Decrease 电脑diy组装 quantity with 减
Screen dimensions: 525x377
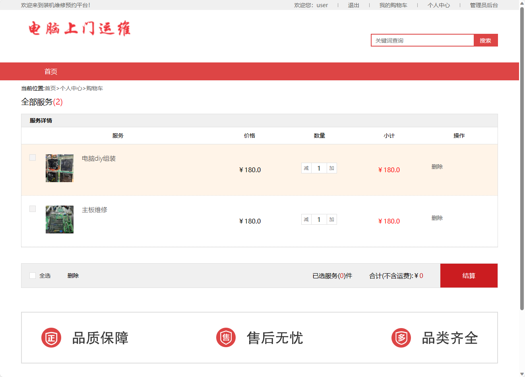[x=306, y=168]
